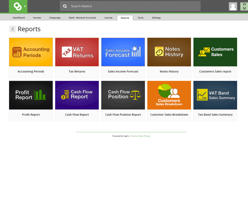Click the Cash Flow Report caption
The height and width of the screenshot is (200, 248).
[77, 115]
